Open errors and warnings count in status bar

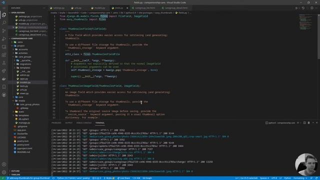[96, 178]
